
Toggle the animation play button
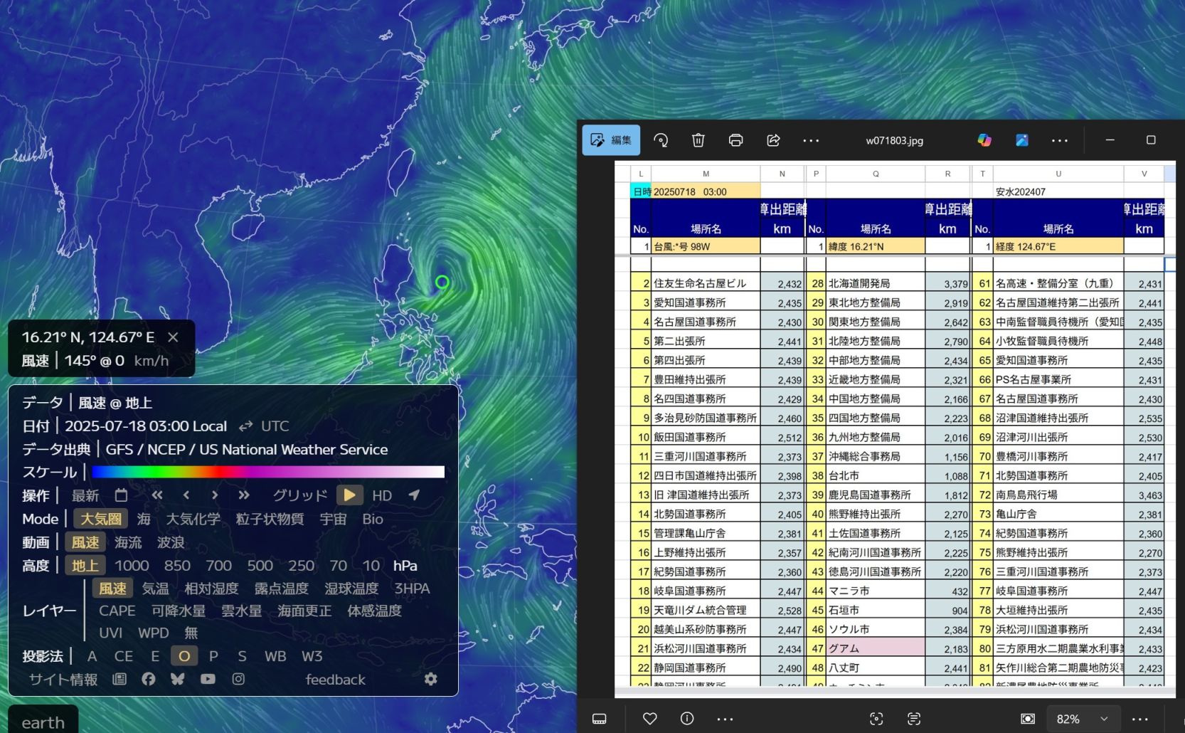[x=349, y=495]
